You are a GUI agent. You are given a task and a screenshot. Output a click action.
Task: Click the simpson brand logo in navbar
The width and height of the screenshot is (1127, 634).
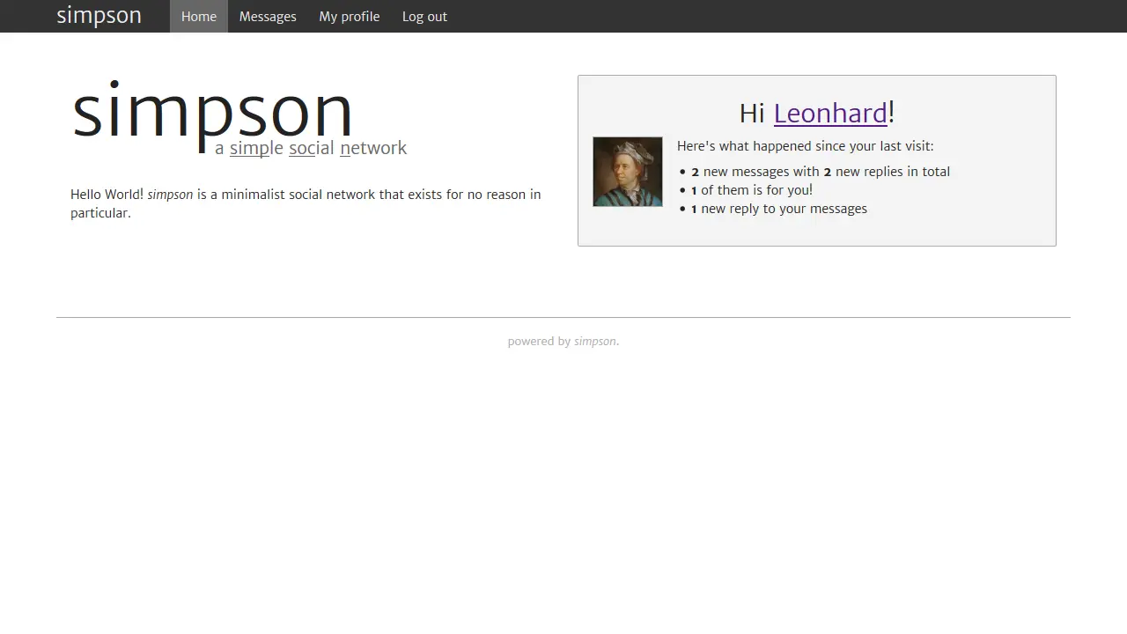[x=99, y=16]
